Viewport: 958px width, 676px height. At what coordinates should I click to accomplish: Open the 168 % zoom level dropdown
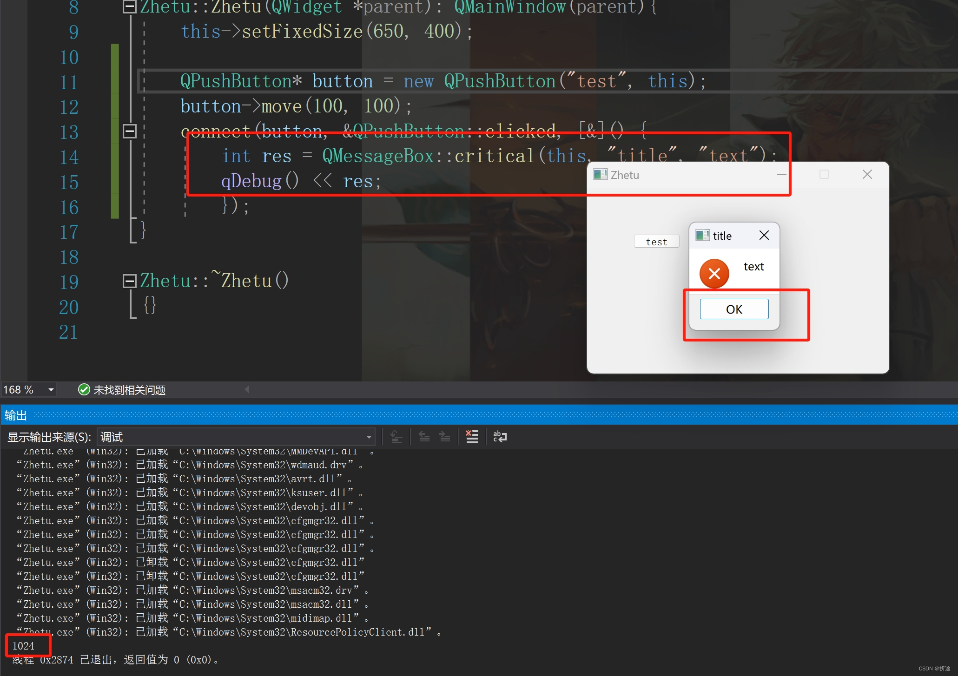click(51, 390)
